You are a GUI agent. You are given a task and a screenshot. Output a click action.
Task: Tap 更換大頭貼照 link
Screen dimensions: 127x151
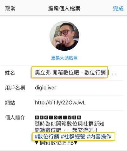[64, 58]
